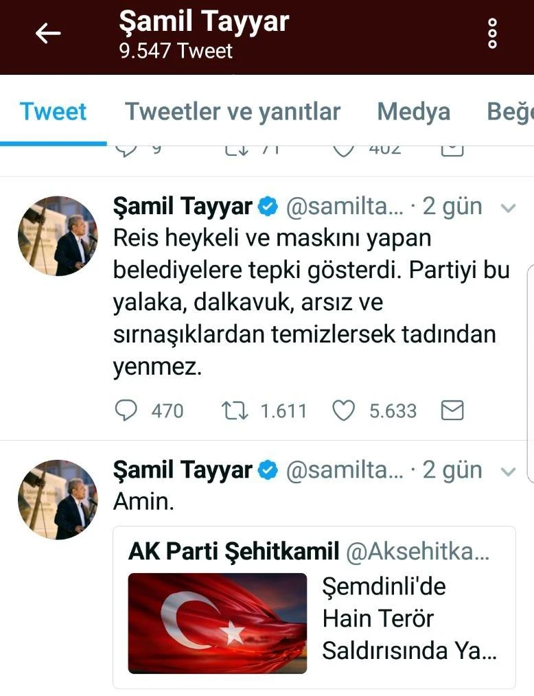Share Reis heykeli tweet via envelope icon

coord(452,410)
